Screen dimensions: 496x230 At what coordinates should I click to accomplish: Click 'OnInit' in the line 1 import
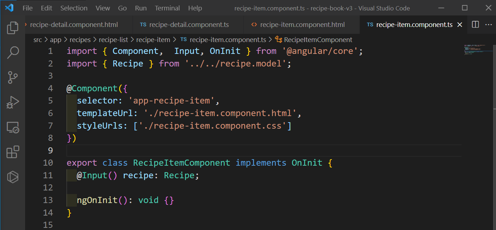[225, 51]
